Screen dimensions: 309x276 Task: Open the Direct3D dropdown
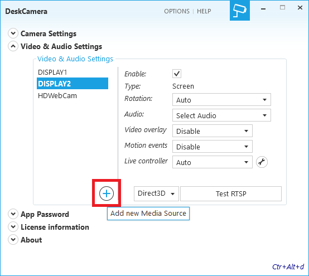pos(156,193)
